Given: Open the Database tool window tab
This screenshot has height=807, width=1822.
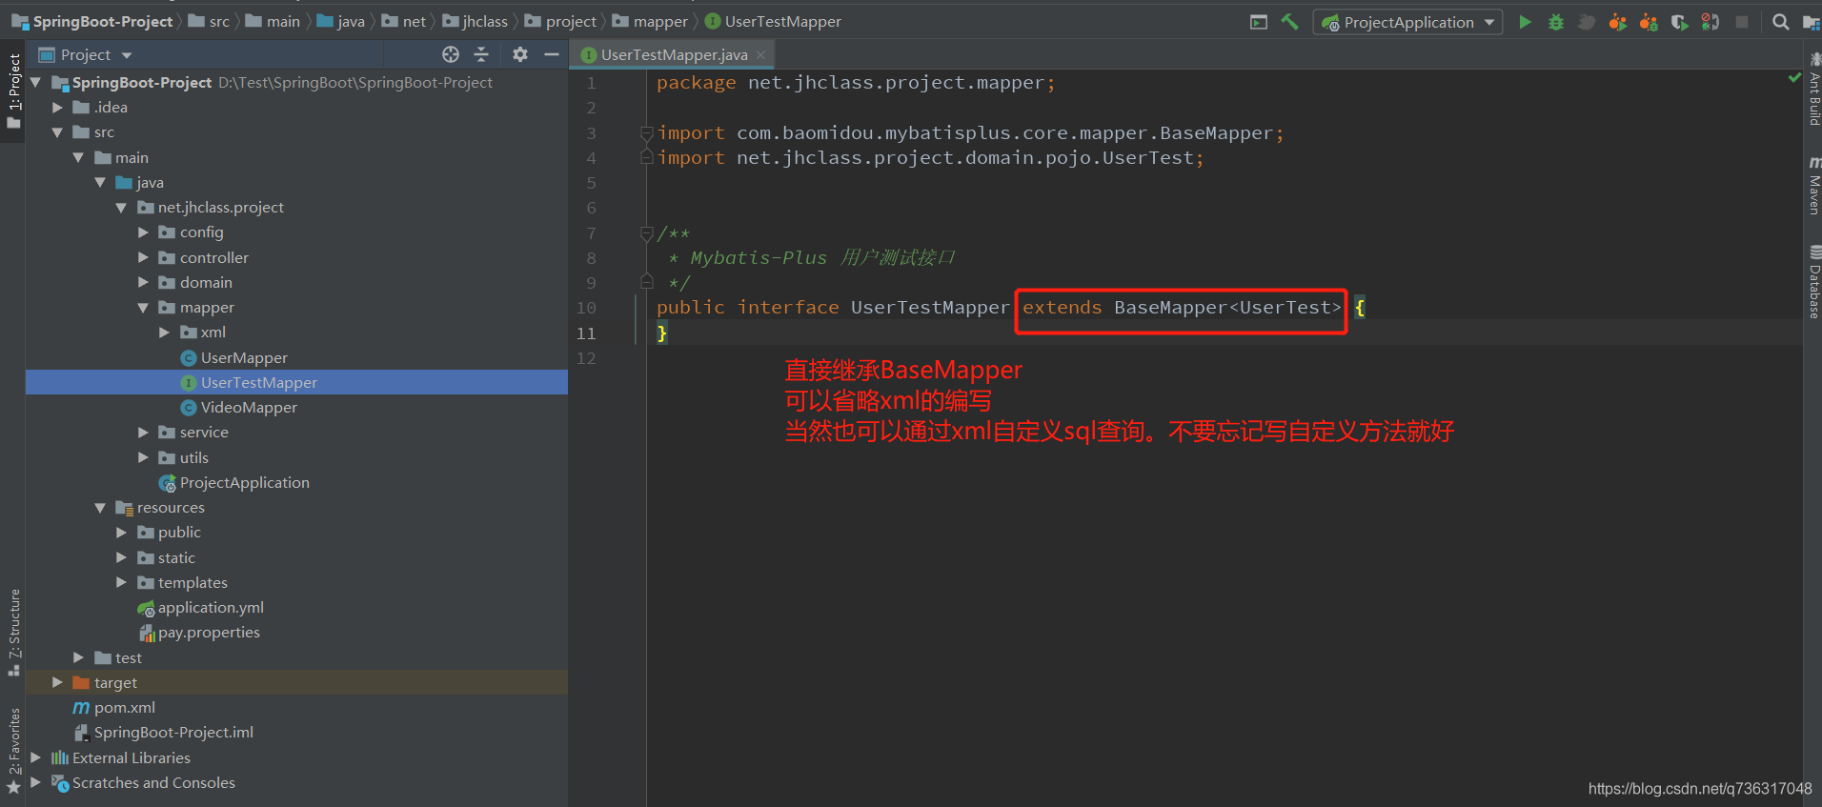Looking at the screenshot, I should 1813,281.
